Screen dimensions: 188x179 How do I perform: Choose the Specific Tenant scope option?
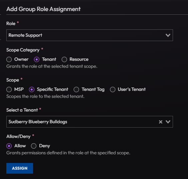(x=32, y=89)
